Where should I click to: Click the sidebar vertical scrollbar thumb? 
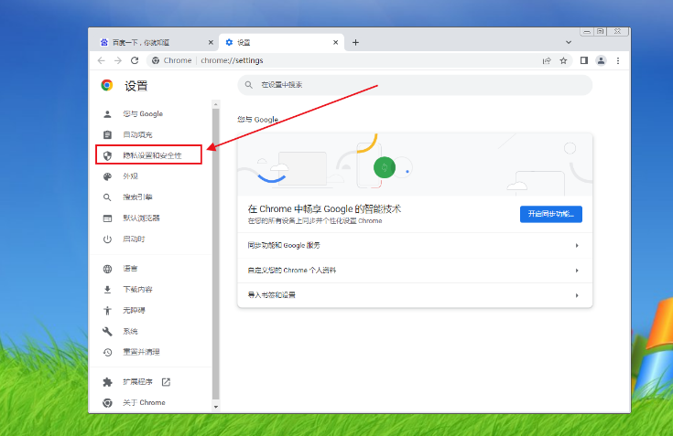[x=216, y=253]
